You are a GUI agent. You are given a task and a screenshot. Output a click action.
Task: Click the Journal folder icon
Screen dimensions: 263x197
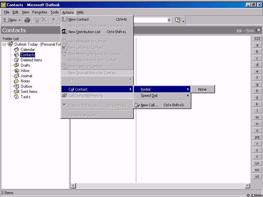click(16, 76)
